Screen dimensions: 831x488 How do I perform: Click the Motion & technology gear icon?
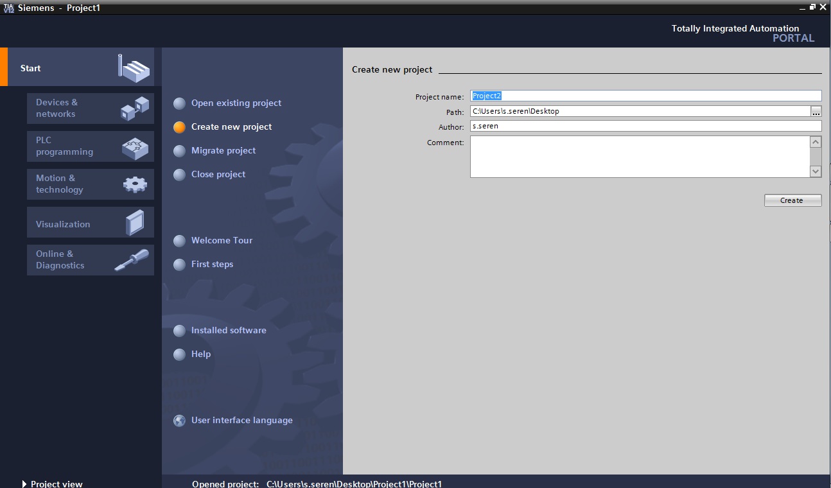pyautogui.click(x=135, y=185)
